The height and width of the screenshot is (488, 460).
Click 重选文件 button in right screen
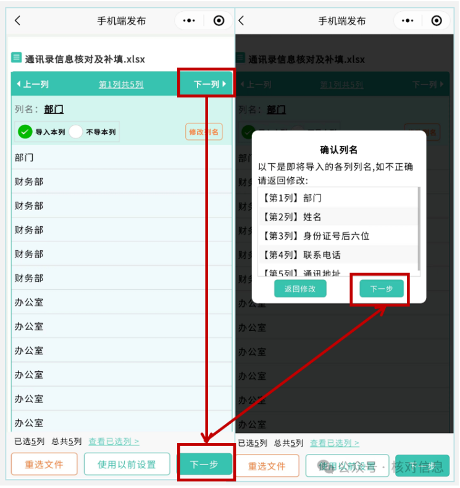click(x=267, y=466)
